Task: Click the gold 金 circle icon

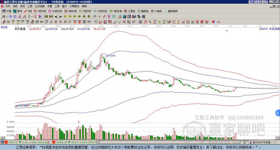Action: (159, 22)
